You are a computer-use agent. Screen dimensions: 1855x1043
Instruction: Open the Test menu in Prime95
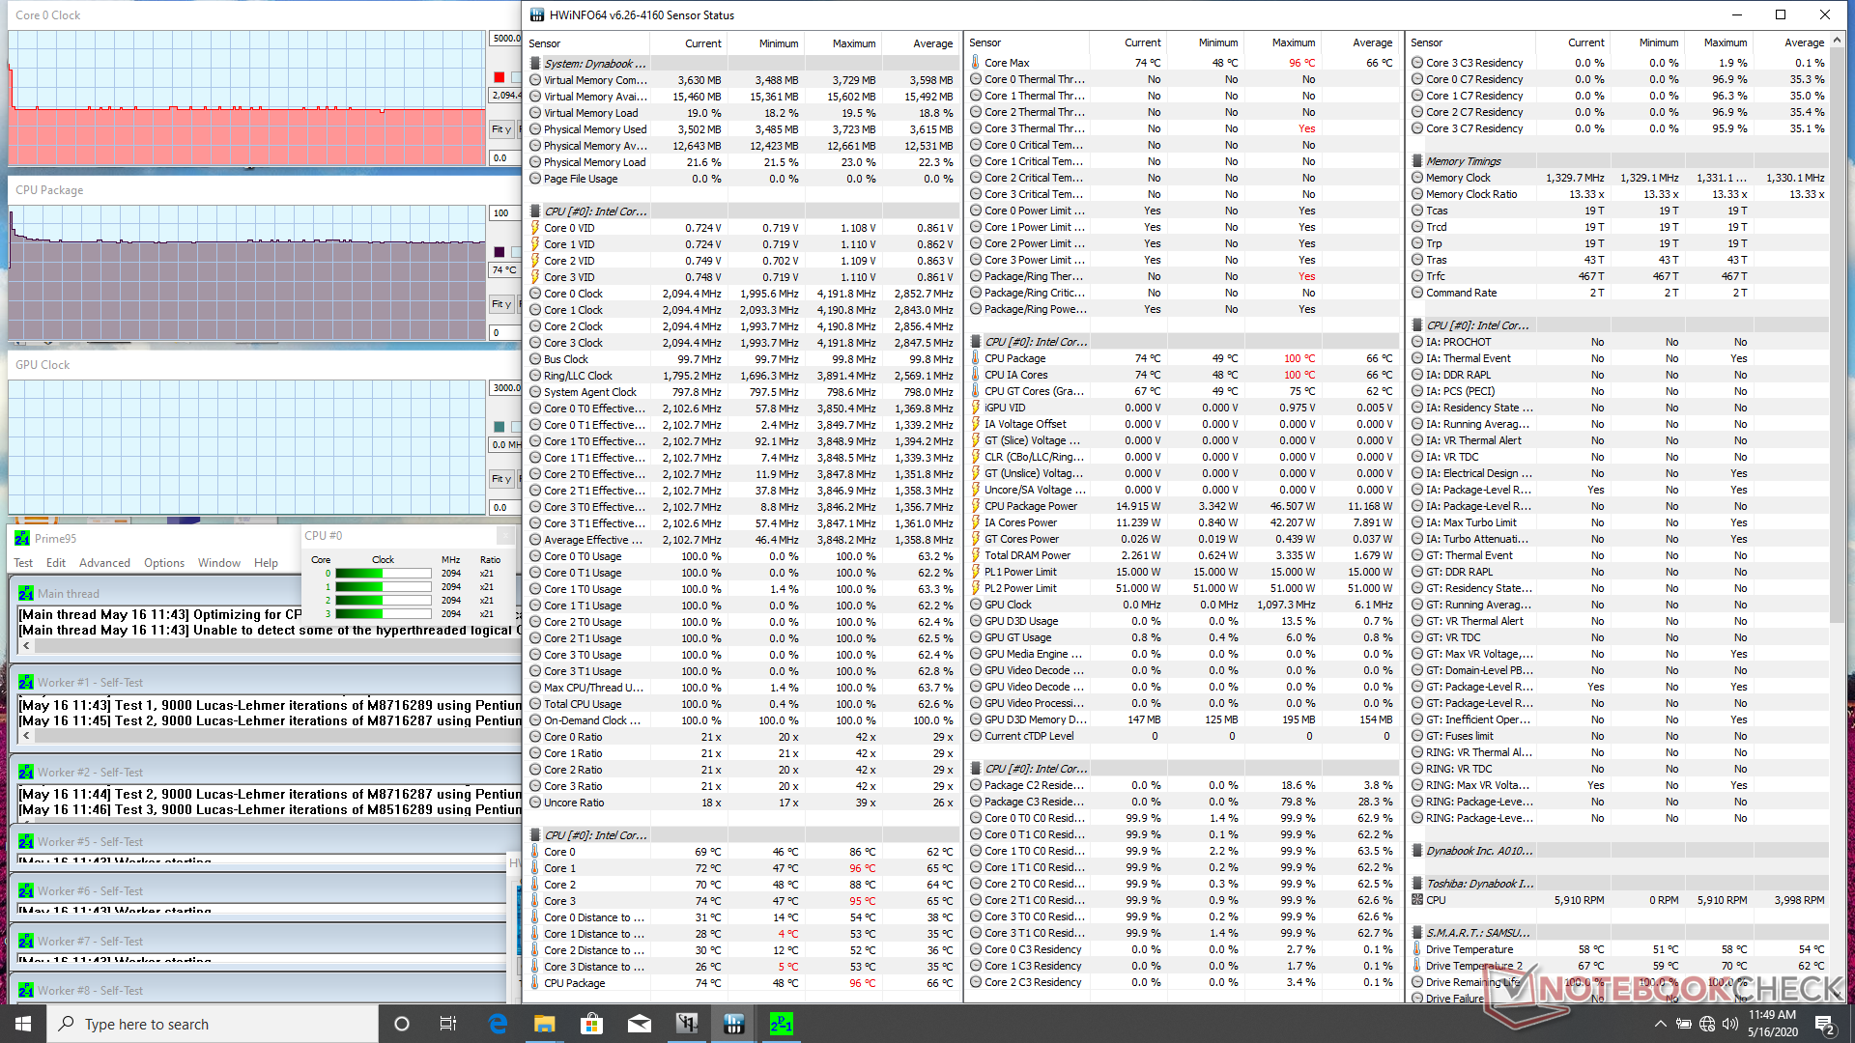coord(23,563)
